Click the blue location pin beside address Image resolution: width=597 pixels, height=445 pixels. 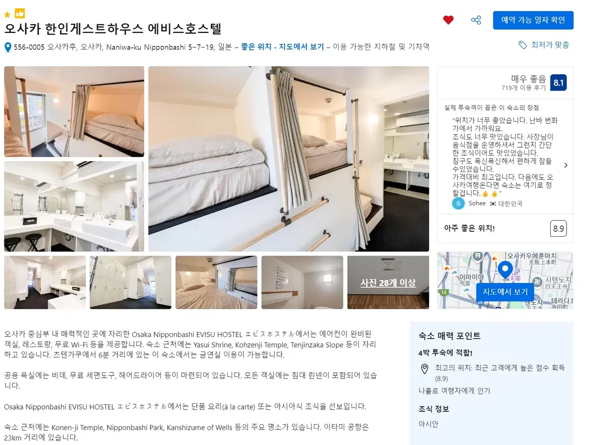[7, 47]
